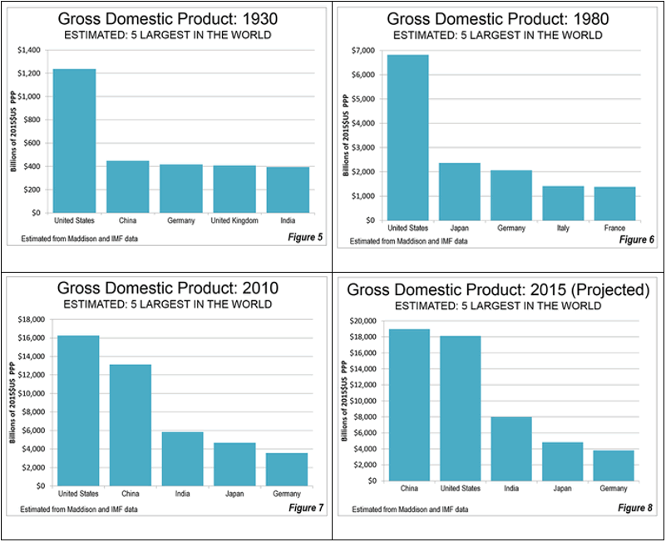Click the $20,000 axis value in 2015 chart
666x542 pixels.
pos(363,321)
